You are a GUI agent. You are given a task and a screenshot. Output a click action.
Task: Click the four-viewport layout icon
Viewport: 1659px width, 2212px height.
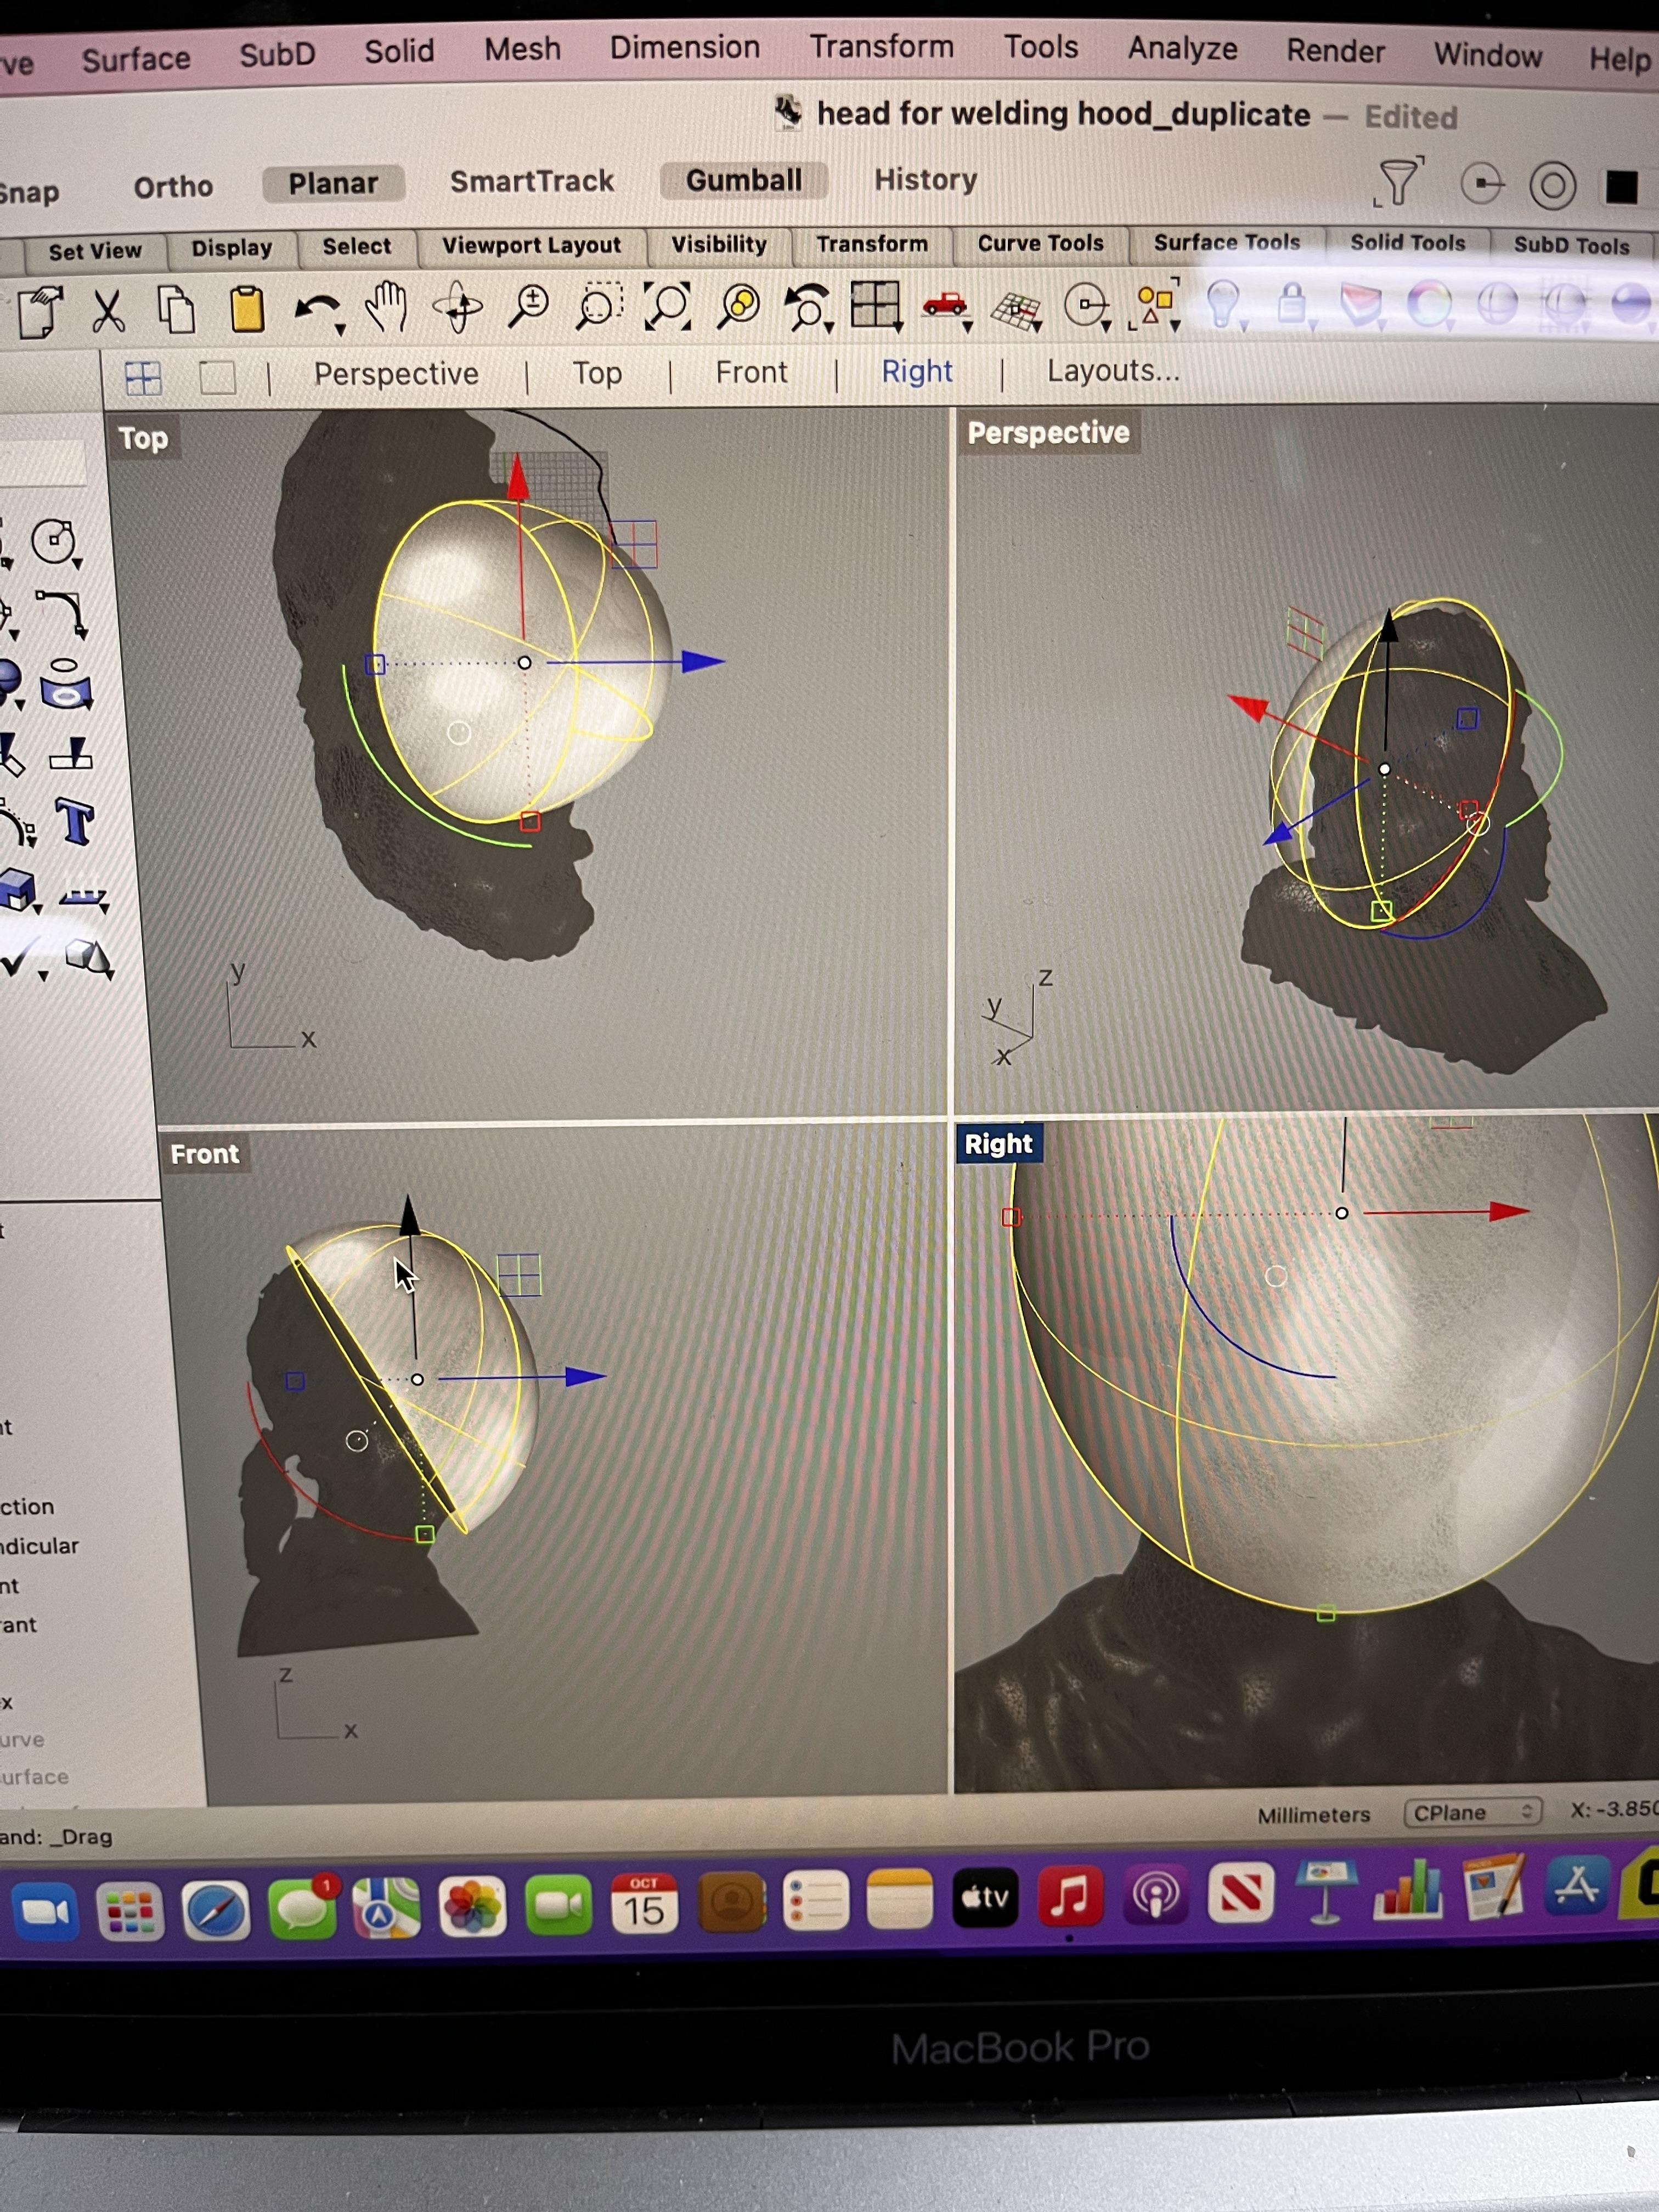875,304
